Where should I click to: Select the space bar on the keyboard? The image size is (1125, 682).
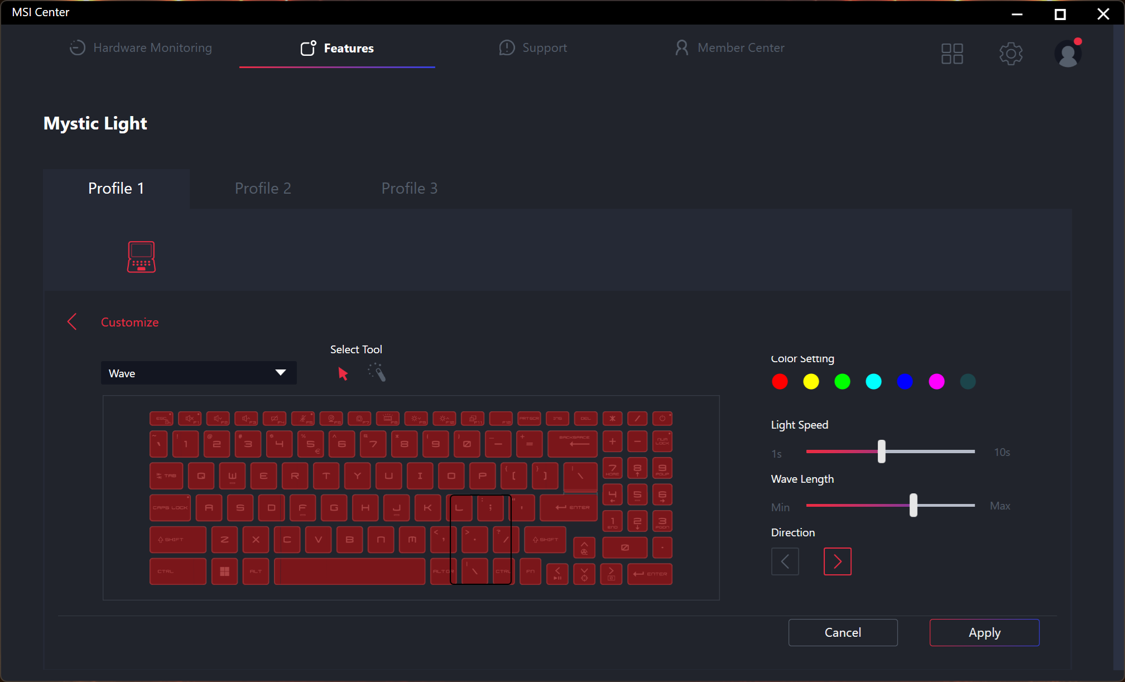point(349,571)
